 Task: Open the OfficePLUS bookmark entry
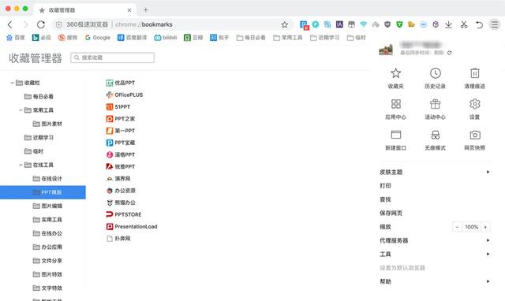click(125, 95)
